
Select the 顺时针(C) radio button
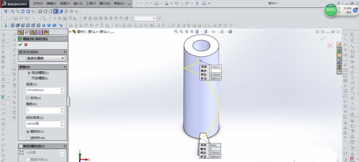[x=28, y=131]
